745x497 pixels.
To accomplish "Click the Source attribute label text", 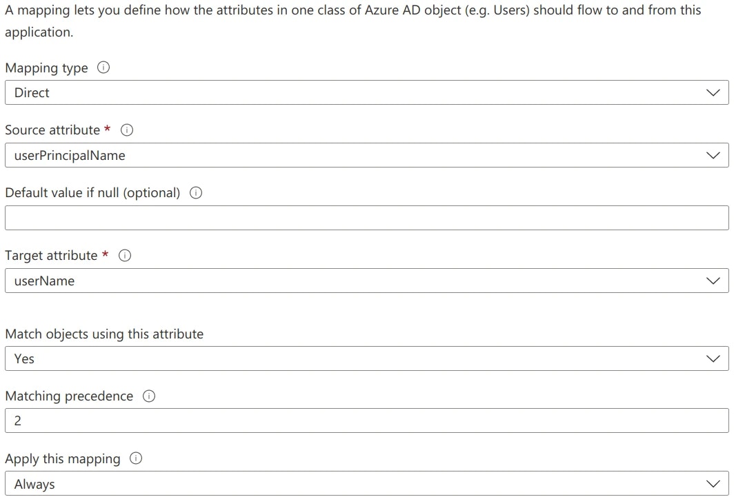I will [x=52, y=130].
